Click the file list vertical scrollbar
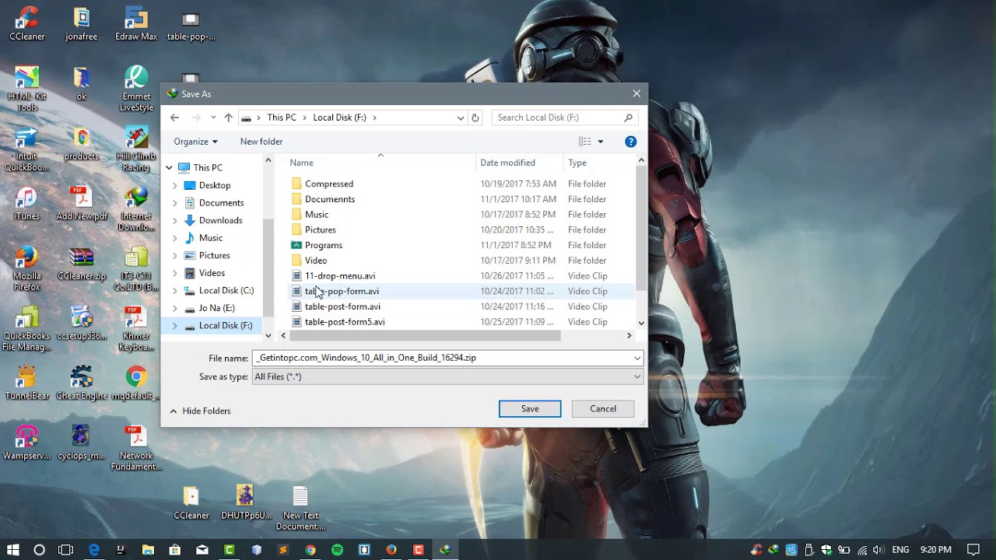 pyautogui.click(x=641, y=226)
